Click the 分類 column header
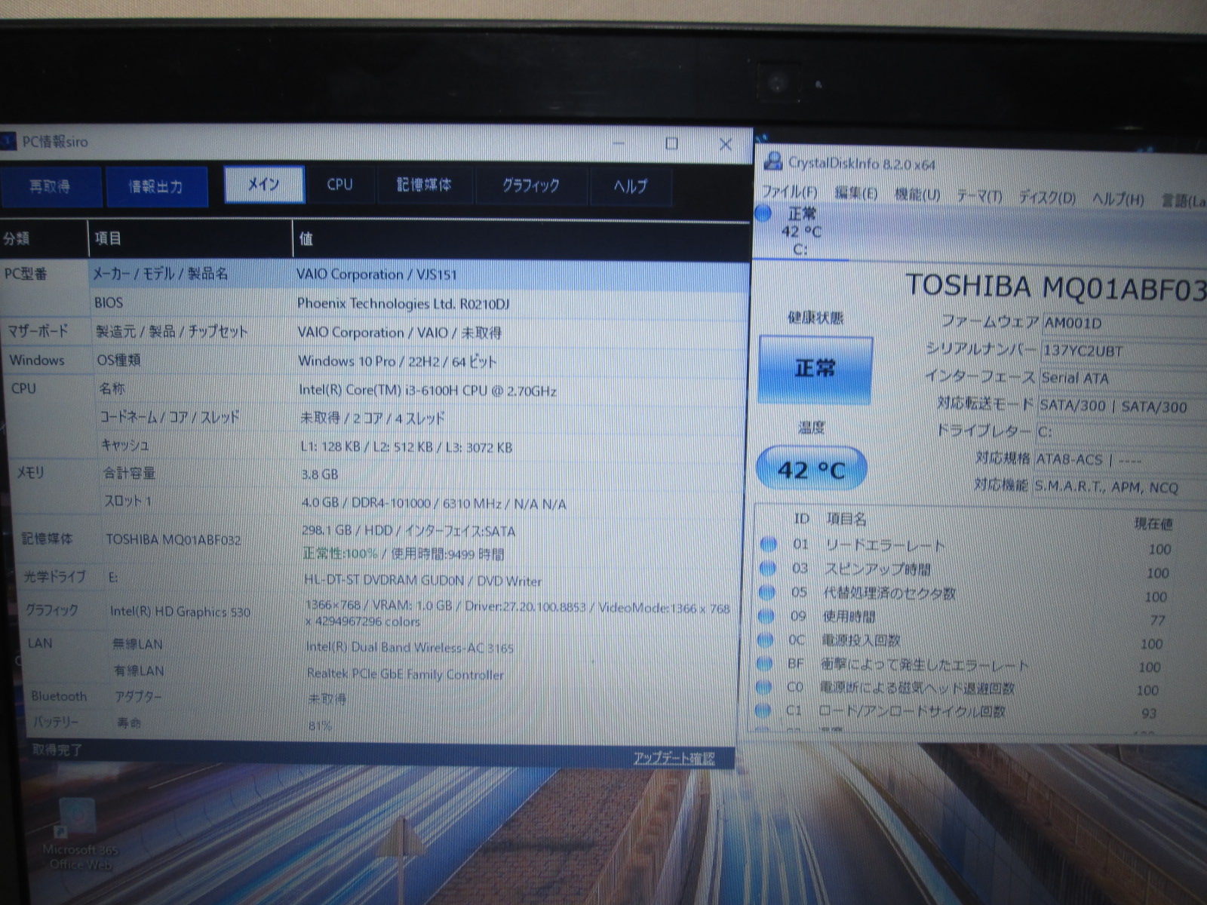The image size is (1207, 905). click(x=44, y=239)
